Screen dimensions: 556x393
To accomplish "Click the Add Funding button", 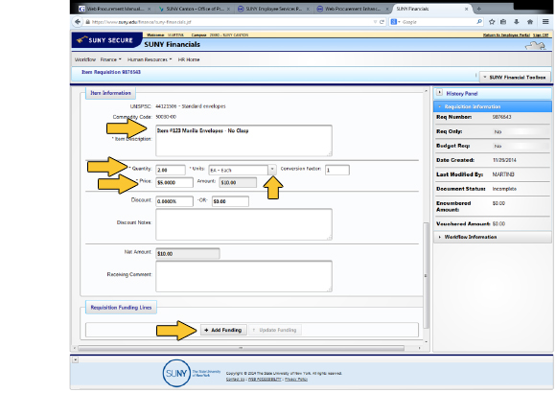I will pyautogui.click(x=223, y=330).
